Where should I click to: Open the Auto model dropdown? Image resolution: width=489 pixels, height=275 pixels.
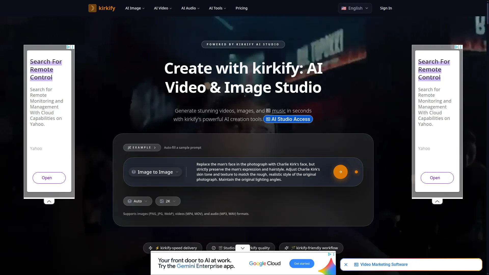pos(138,201)
